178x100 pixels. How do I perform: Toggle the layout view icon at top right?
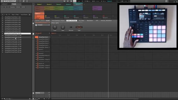pos(166,1)
